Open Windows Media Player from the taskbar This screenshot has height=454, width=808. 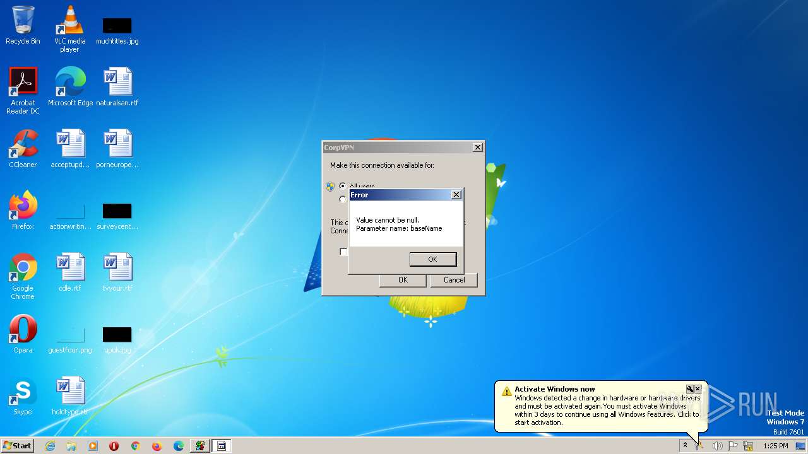(93, 446)
